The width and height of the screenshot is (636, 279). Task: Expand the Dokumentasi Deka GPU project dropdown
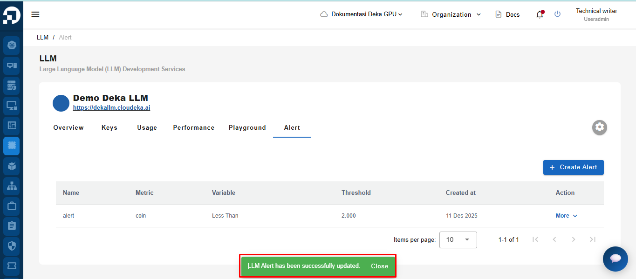[361, 14]
